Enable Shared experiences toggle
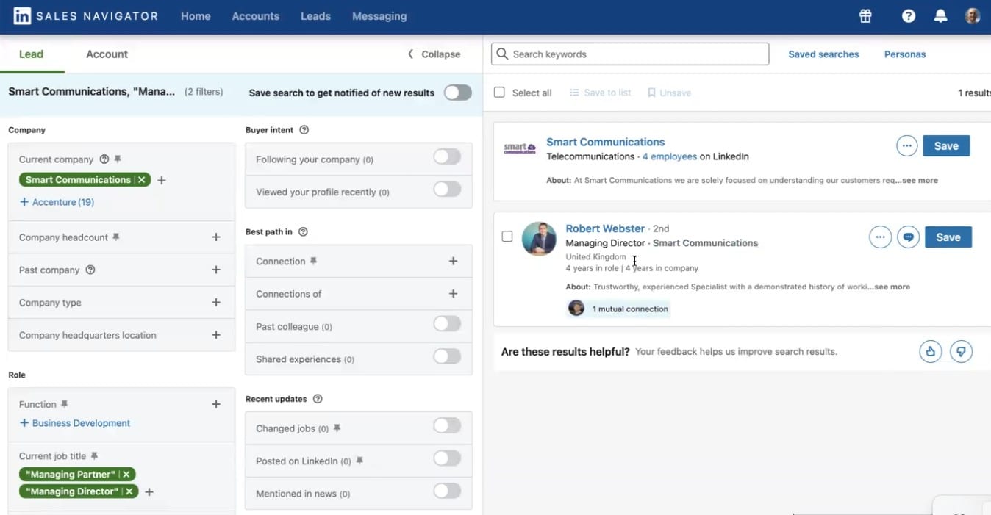This screenshot has width=991, height=515. point(447,356)
